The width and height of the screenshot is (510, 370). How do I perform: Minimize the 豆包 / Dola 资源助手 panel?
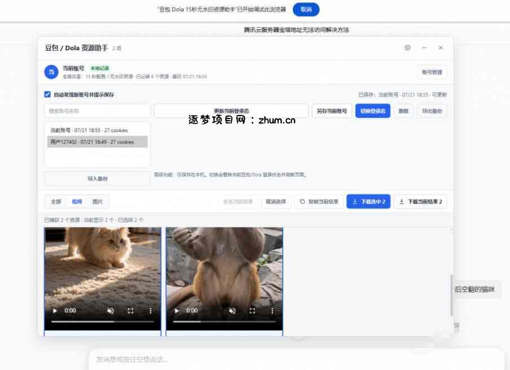pos(424,48)
